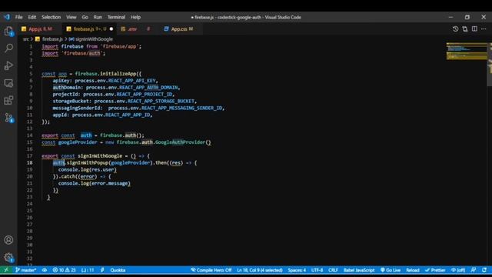The image size is (492, 277).
Task: Open the Source Control graph view
Action: (8, 118)
